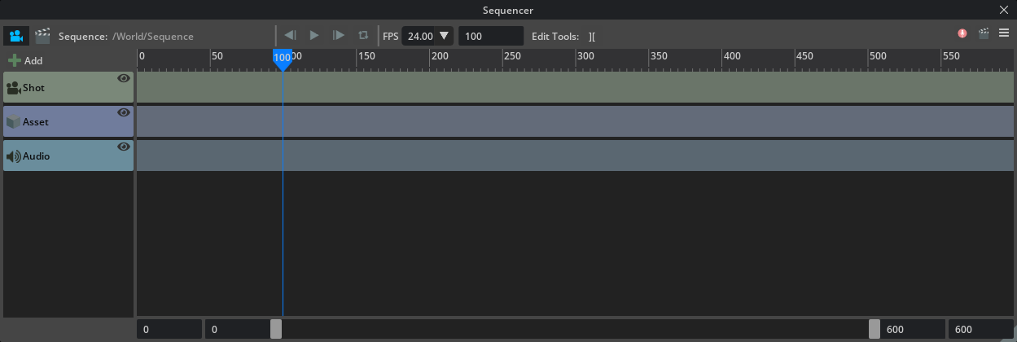The width and height of the screenshot is (1017, 342).
Task: Click the Shot track camera icon
Action: 13,88
